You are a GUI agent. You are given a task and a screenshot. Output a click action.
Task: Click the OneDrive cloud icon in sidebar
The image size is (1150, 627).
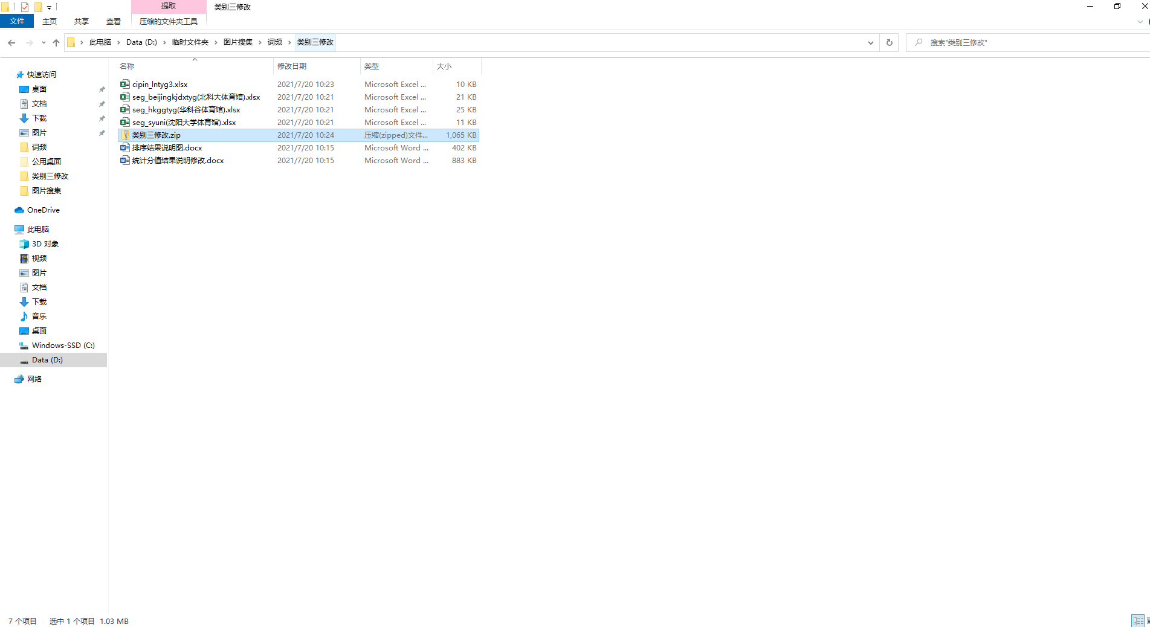(19, 210)
